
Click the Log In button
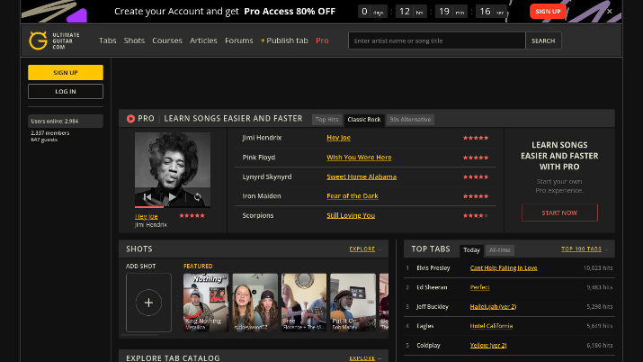click(66, 92)
